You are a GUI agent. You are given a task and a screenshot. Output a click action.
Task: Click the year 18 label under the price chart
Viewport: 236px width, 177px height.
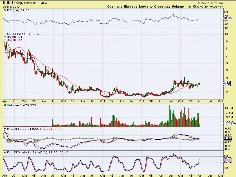coord(151,101)
